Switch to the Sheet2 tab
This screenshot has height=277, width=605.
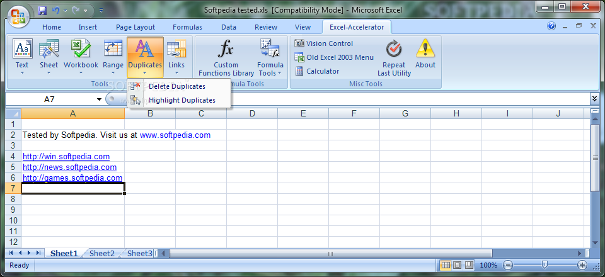click(102, 253)
